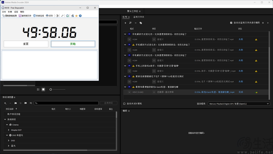Click the diagonal expand arrows icon in the stopwatch toolbar
Viewport: 273px width, 154px height.
coord(62,16)
